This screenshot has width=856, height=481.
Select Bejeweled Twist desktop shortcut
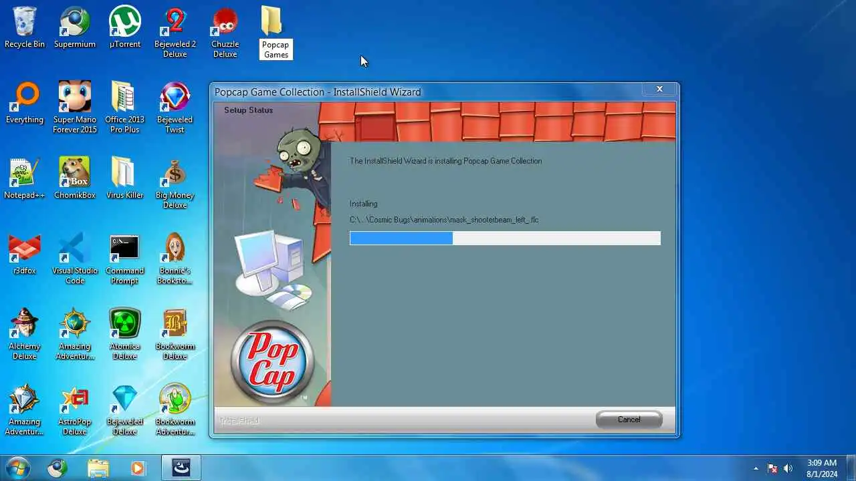pos(175,108)
